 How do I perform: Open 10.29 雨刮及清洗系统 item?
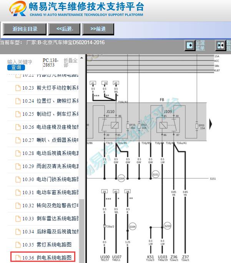(x=50, y=166)
